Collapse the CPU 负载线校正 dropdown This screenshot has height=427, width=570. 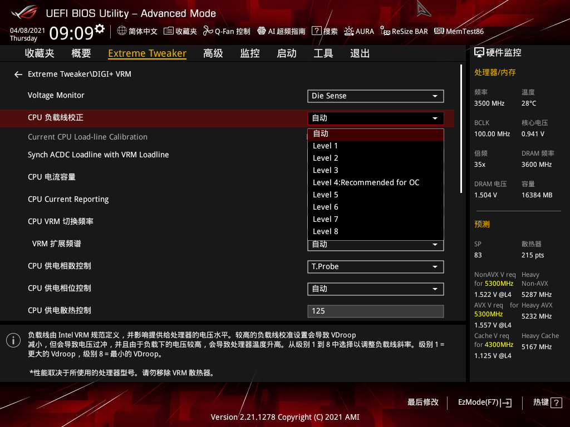pos(375,118)
